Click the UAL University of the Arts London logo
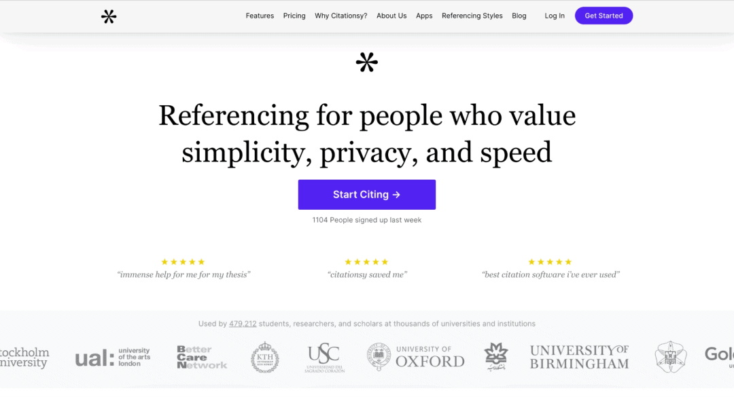Screen dimensions: 734x397 coord(112,357)
